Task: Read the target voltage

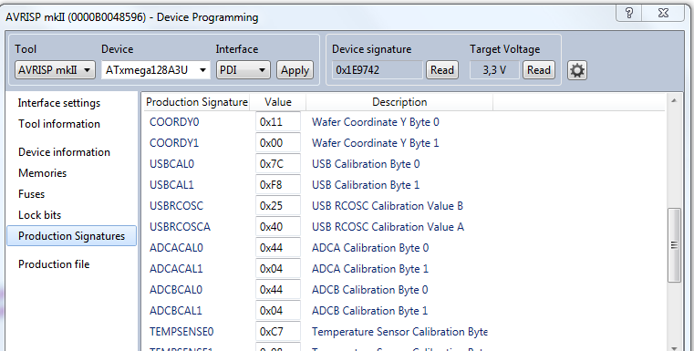Action: tap(539, 70)
